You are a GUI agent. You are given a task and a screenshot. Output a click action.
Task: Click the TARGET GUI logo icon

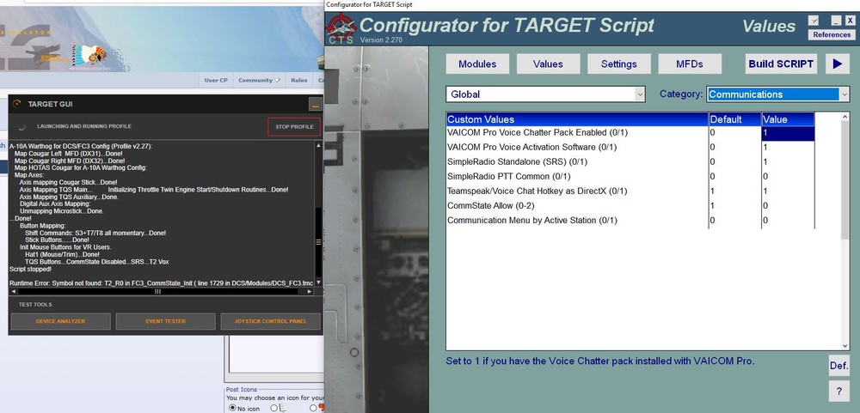[x=17, y=104]
